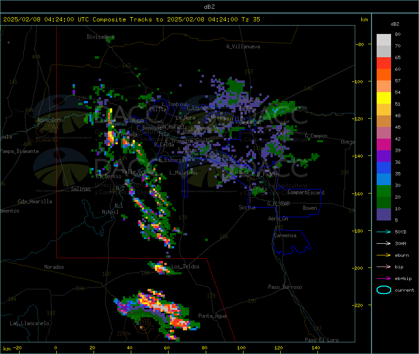Click the El_Desvio map label
The height and width of the screenshot is (354, 419).
coord(108,176)
